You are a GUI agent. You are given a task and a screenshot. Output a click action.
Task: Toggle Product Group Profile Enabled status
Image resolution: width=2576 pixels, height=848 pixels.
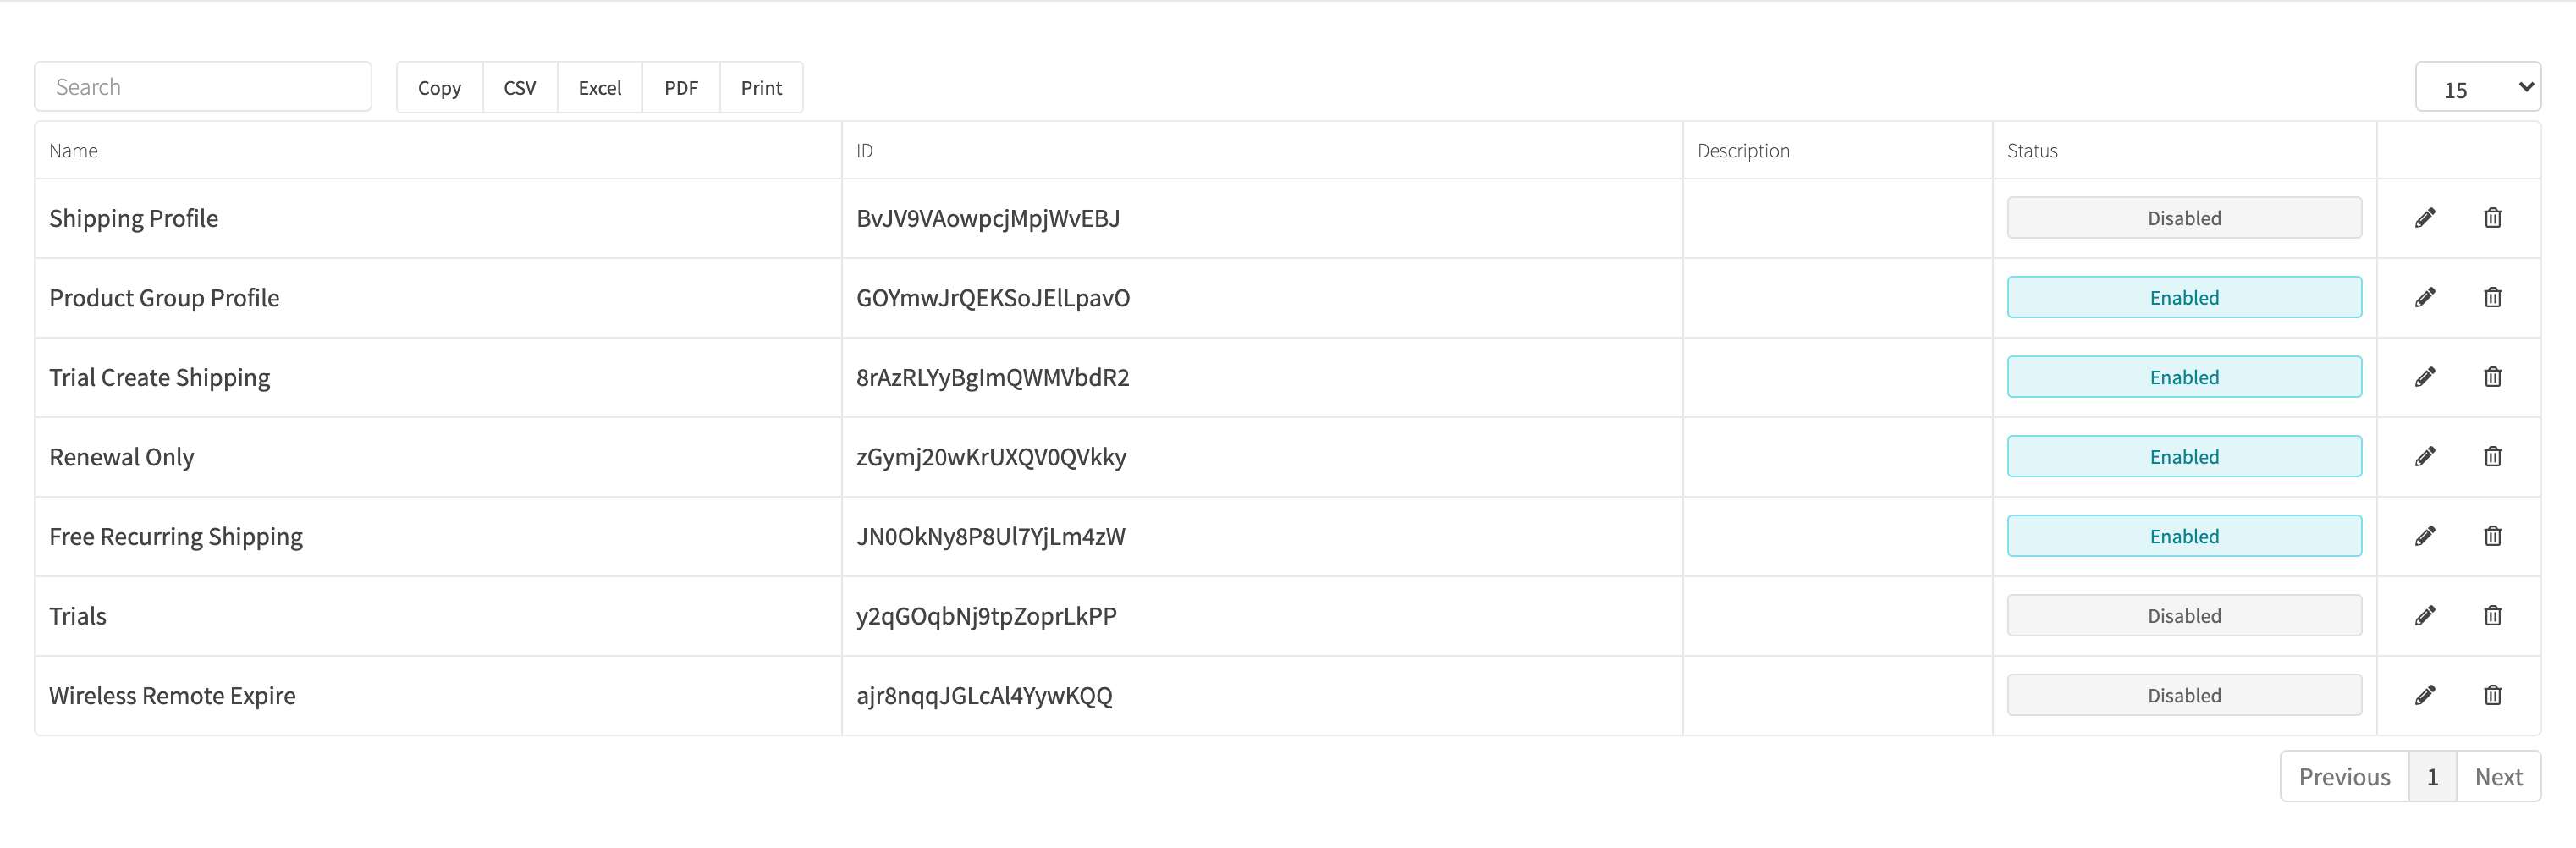[x=2184, y=297]
